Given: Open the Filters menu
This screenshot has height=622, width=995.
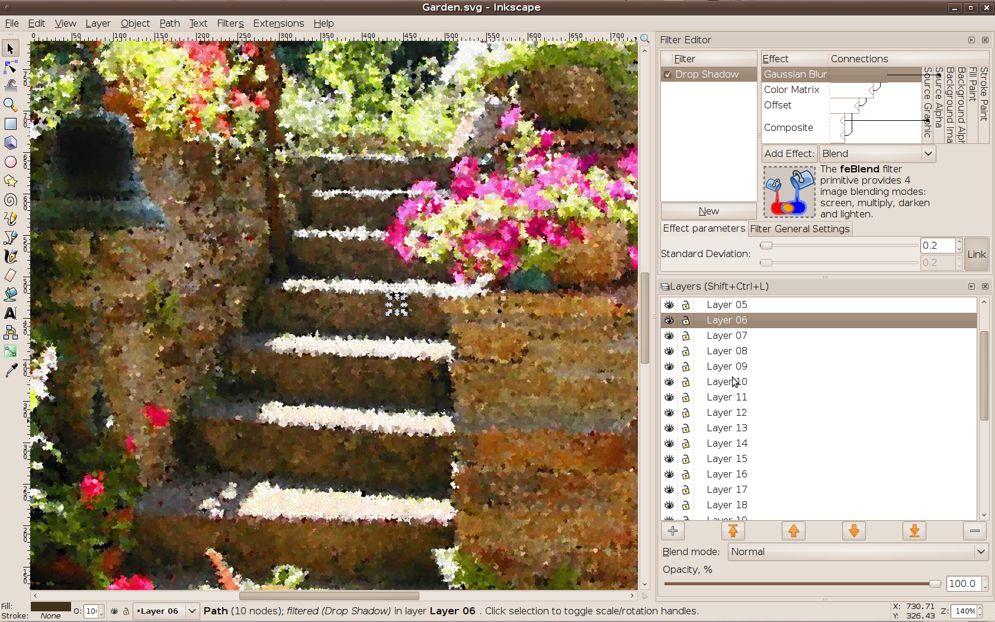Looking at the screenshot, I should point(230,23).
